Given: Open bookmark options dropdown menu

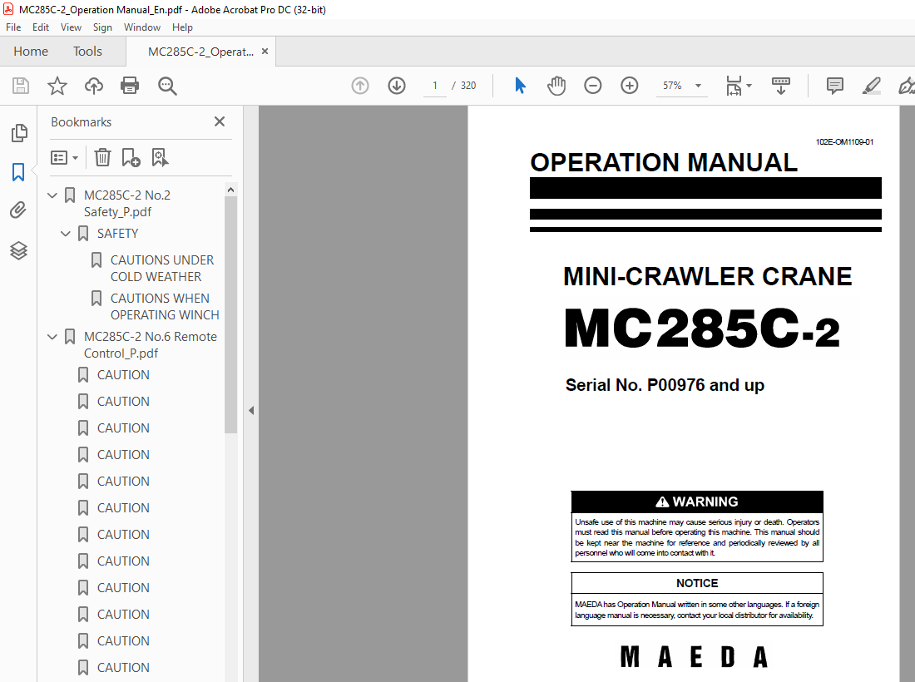Looking at the screenshot, I should (x=64, y=157).
